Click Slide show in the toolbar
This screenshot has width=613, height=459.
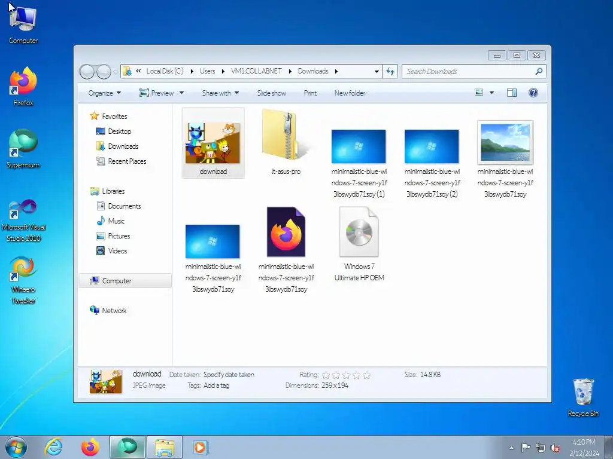pos(272,93)
